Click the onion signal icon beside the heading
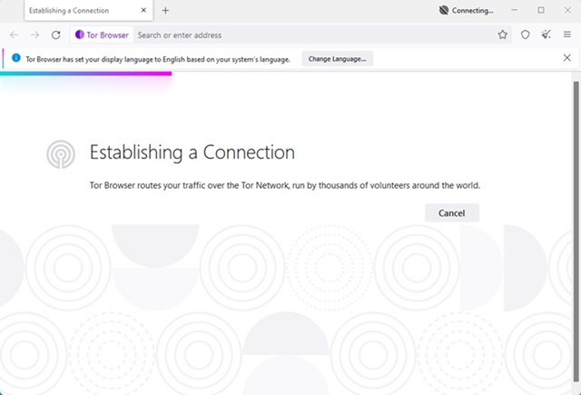 coord(61,154)
